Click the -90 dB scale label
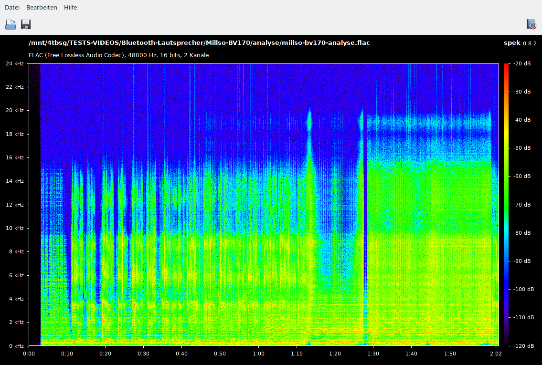The image size is (542, 365). pos(522,261)
